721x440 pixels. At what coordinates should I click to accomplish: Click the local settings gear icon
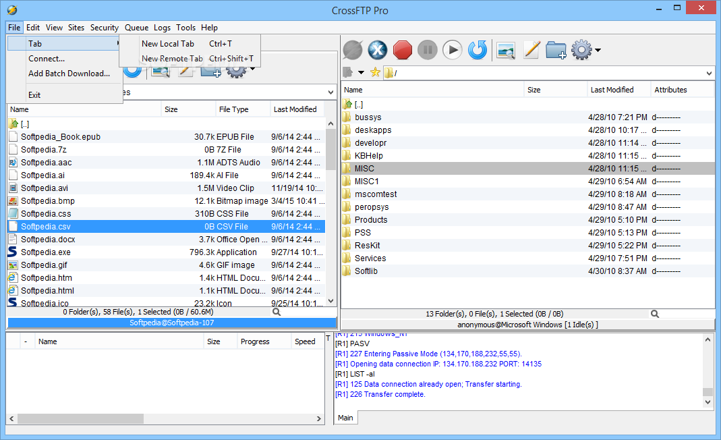[236, 72]
